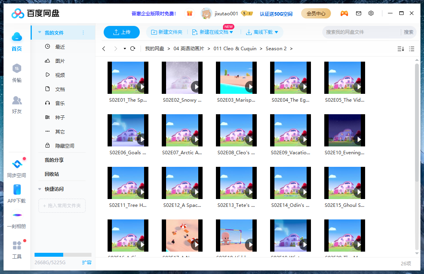Click jixutao001 username text
The height and width of the screenshot is (274, 424).
227,13
